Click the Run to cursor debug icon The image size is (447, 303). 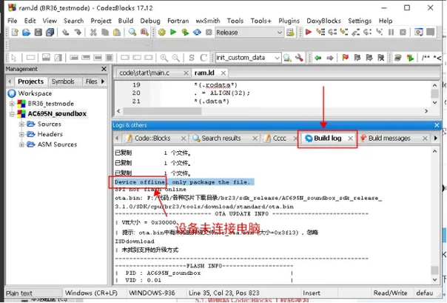click(320, 32)
